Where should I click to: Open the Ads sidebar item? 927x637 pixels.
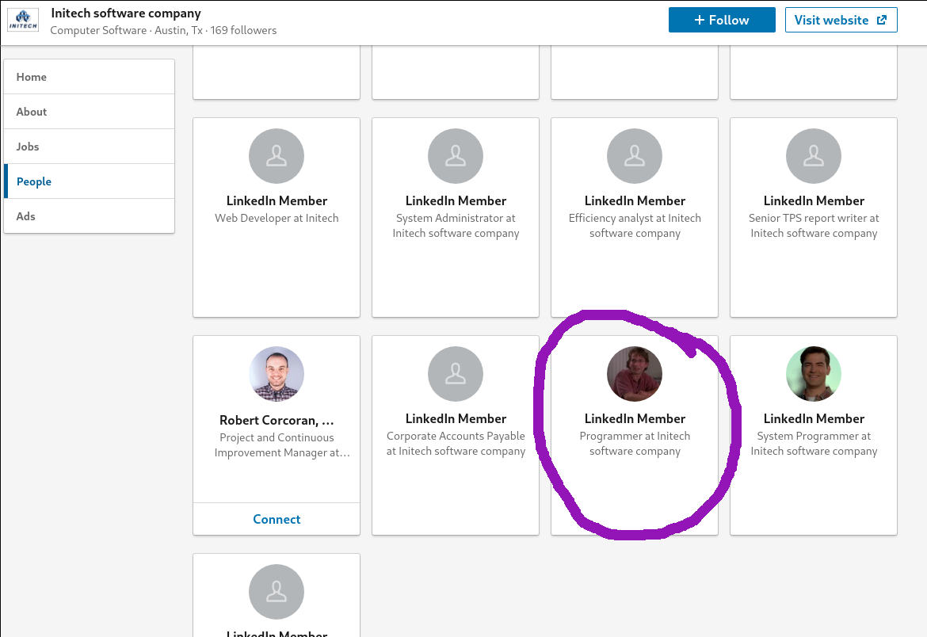pos(89,216)
